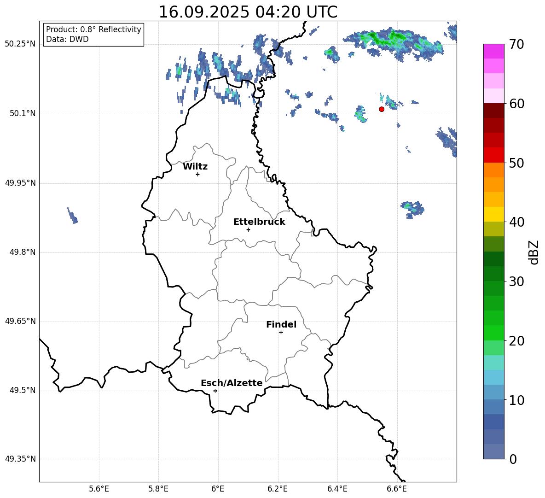545x498 pixels.
Task: Click the Wiltz station cross marker
Action: 198,174
